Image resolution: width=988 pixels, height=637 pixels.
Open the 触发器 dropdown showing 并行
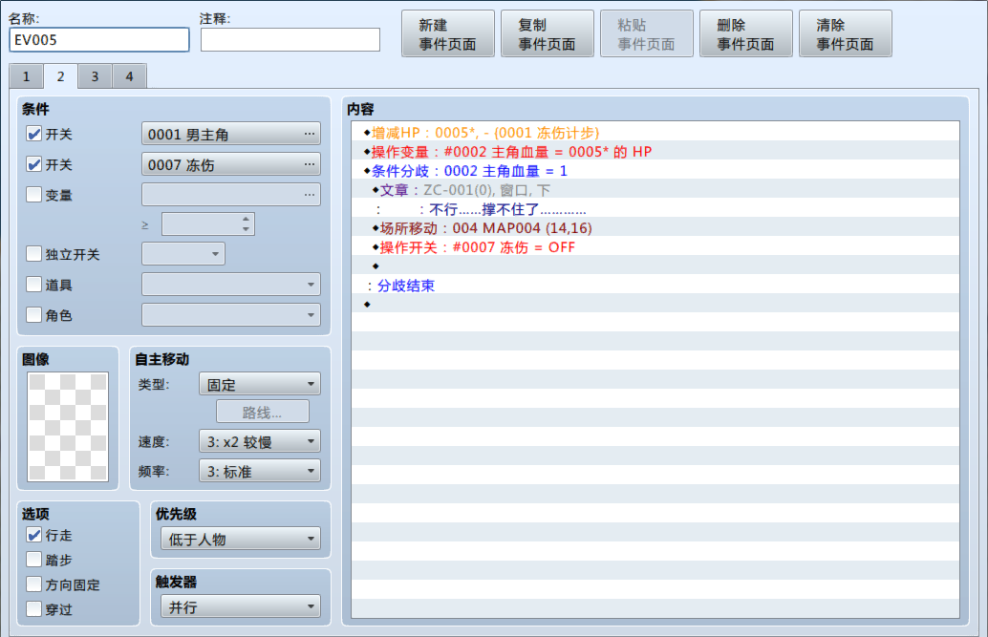[241, 606]
